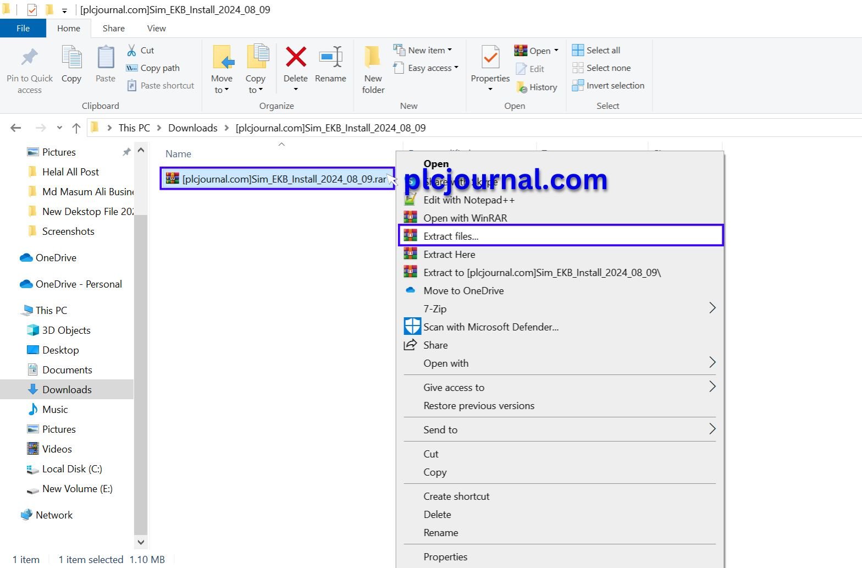This screenshot has height=568, width=862.
Task: Sort by the Name column header
Action: (179, 154)
